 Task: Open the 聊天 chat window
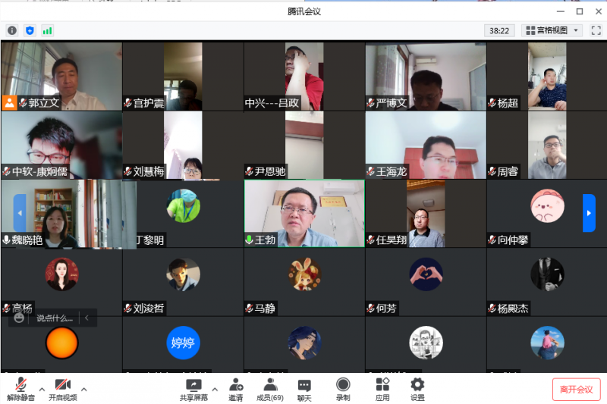click(304, 389)
